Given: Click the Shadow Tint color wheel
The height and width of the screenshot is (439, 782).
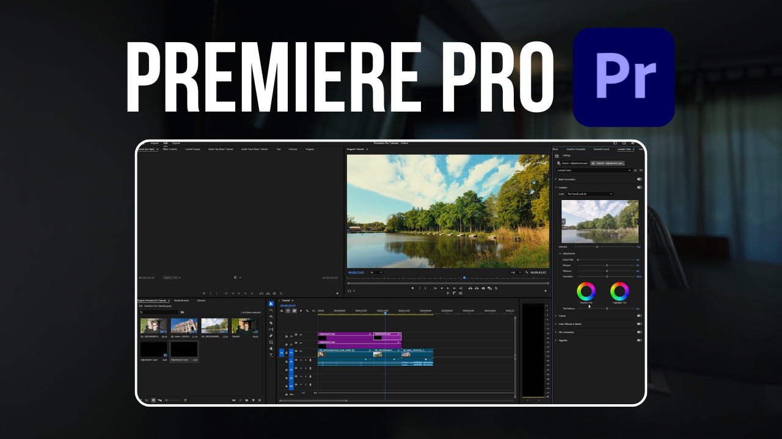Looking at the screenshot, I should point(586,291).
